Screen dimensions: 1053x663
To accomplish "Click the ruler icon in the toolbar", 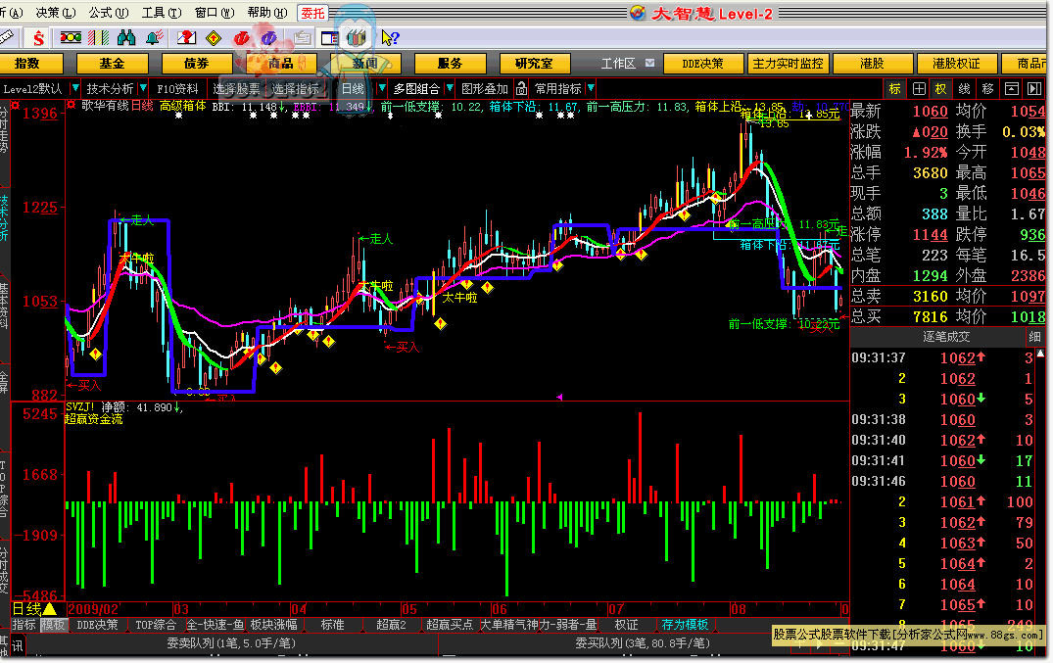I will click(7, 37).
